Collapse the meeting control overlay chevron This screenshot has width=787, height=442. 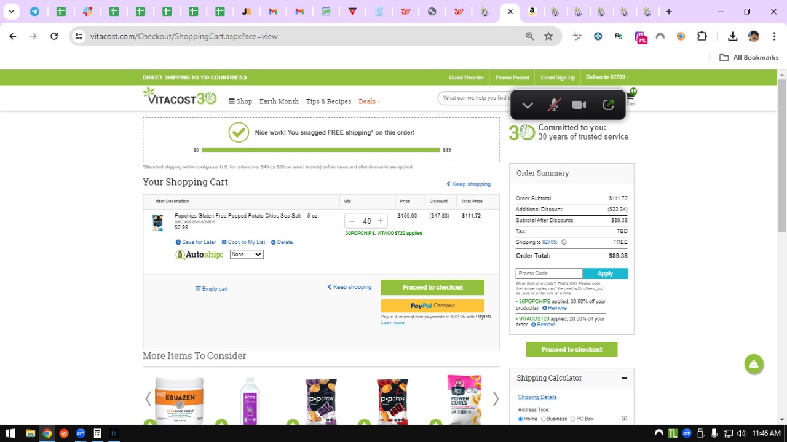tap(528, 105)
